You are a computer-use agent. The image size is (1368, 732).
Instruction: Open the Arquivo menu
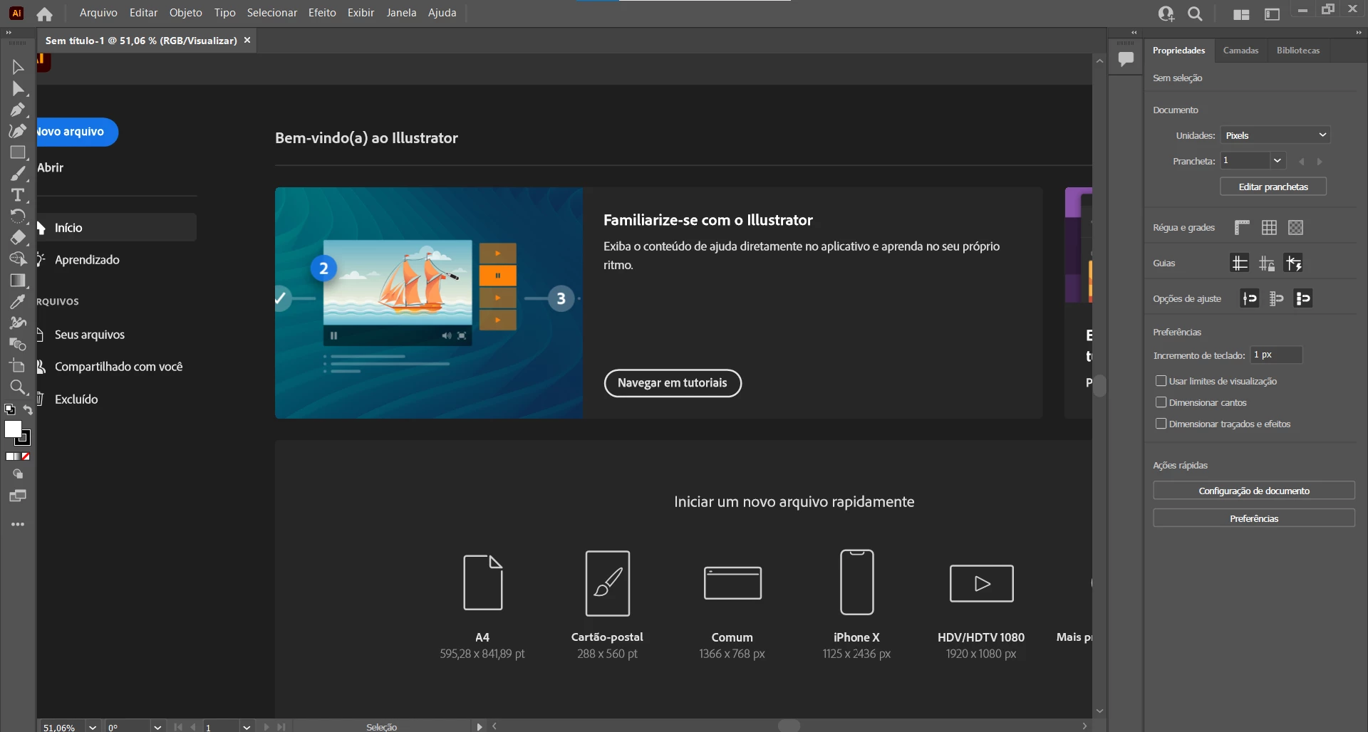[x=98, y=13]
